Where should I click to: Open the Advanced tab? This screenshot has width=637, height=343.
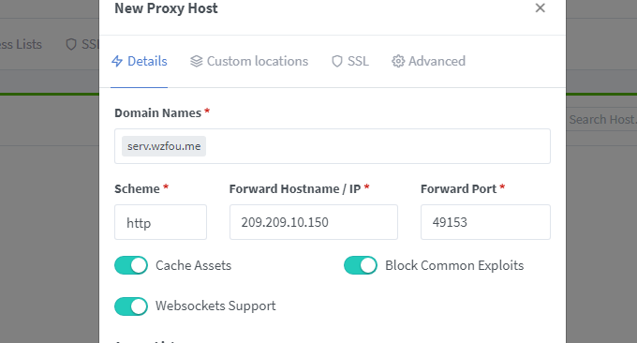[x=429, y=61]
